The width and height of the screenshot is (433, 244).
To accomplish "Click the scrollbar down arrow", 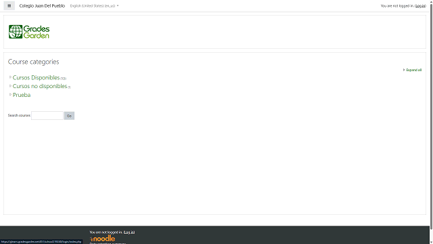I will 431,242.
